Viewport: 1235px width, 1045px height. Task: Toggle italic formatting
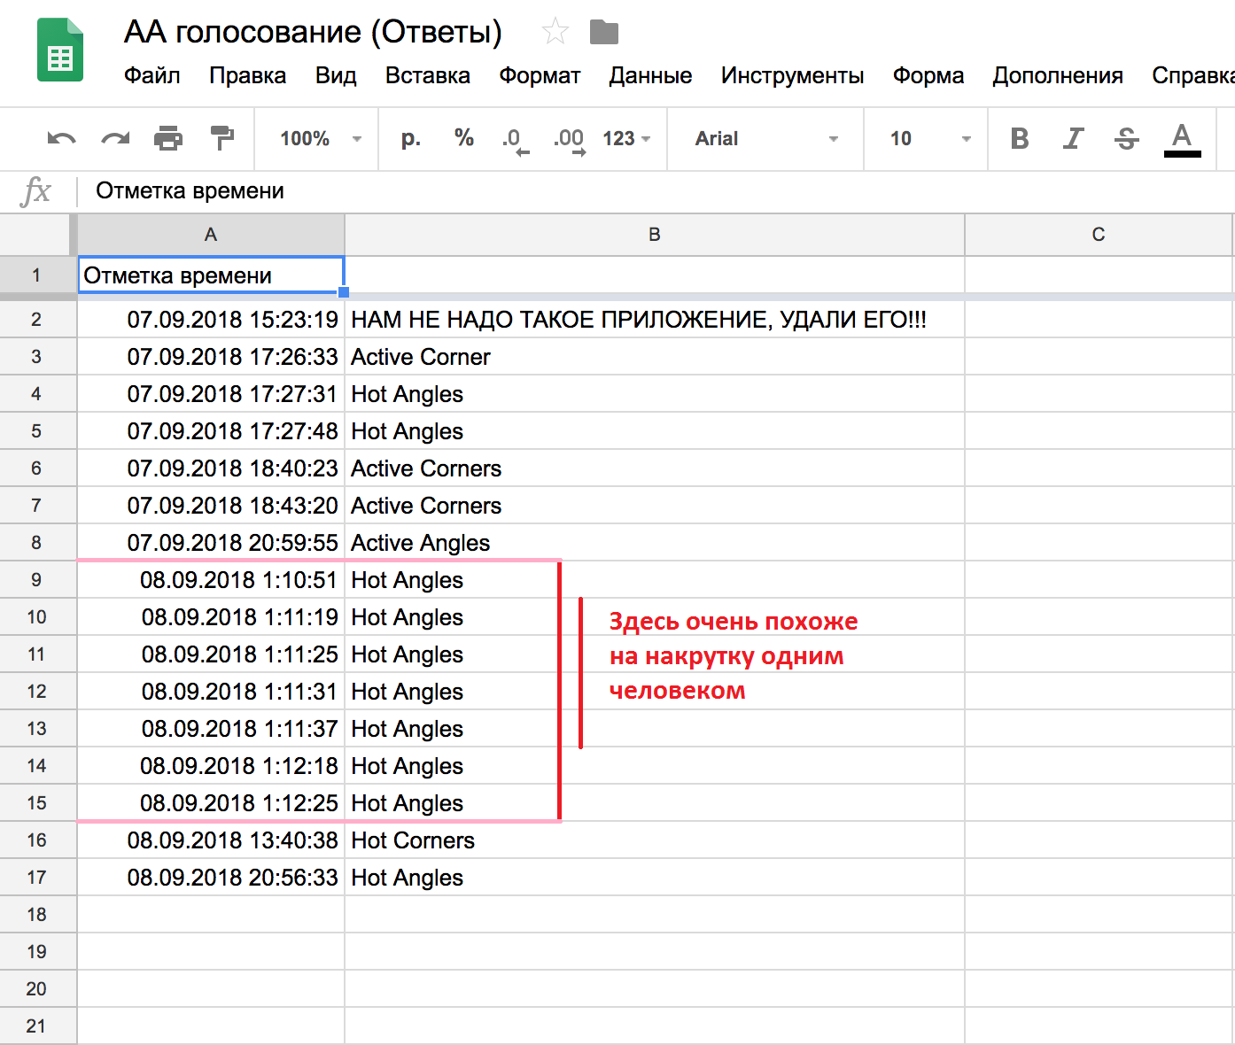click(x=1073, y=138)
